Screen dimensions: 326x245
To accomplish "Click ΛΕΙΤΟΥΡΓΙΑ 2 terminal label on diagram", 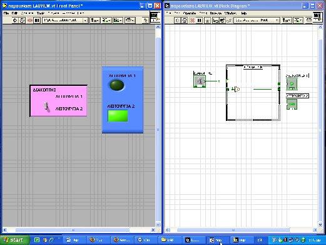I will click(297, 96).
